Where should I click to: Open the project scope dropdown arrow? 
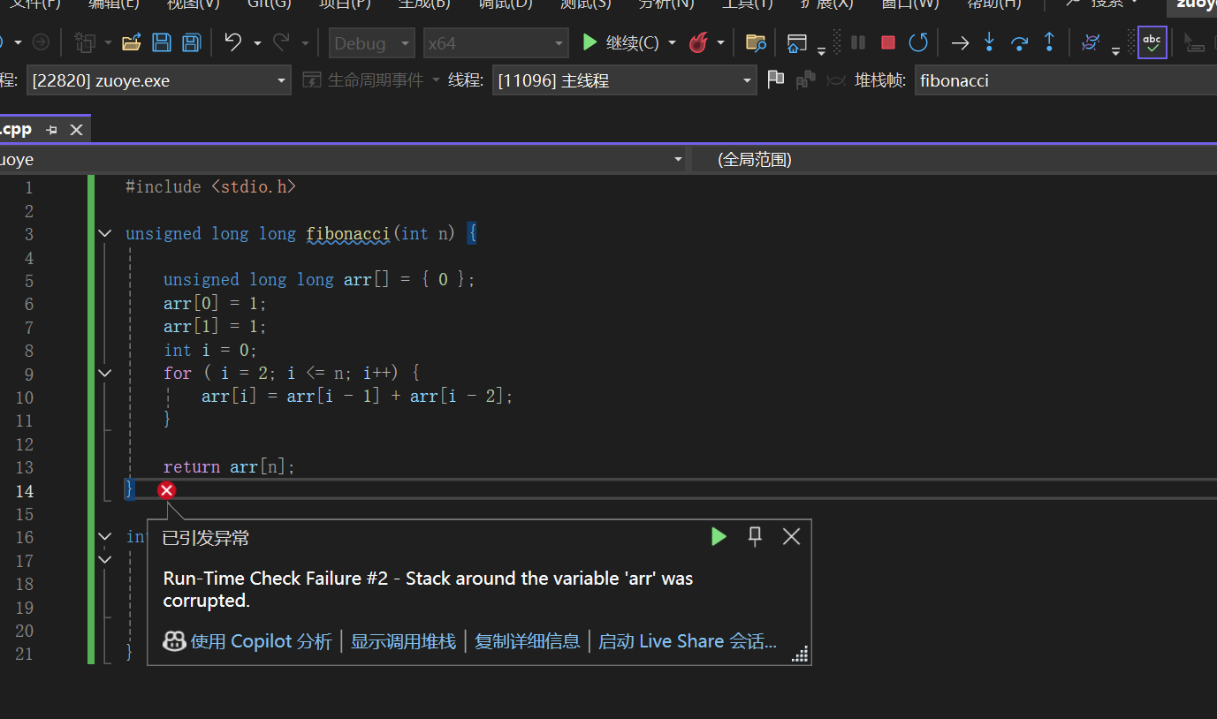tap(678, 160)
